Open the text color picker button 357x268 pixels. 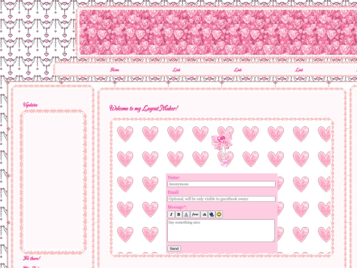click(x=186, y=214)
